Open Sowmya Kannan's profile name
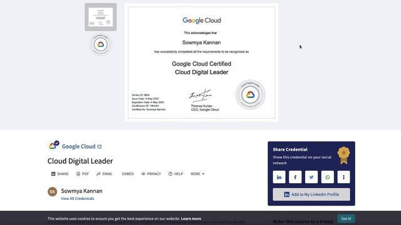This screenshot has height=225, width=401. [x=81, y=191]
